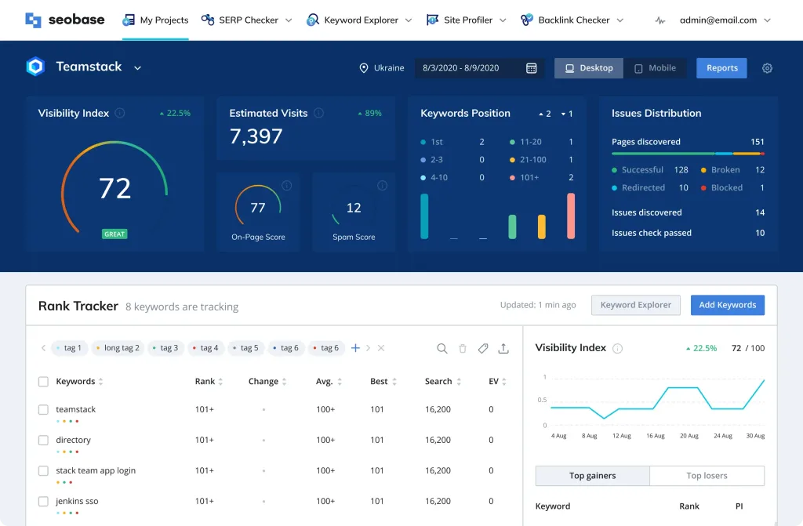Screen dimensions: 803x526
Task: Open the Reports panel
Action: coord(721,68)
